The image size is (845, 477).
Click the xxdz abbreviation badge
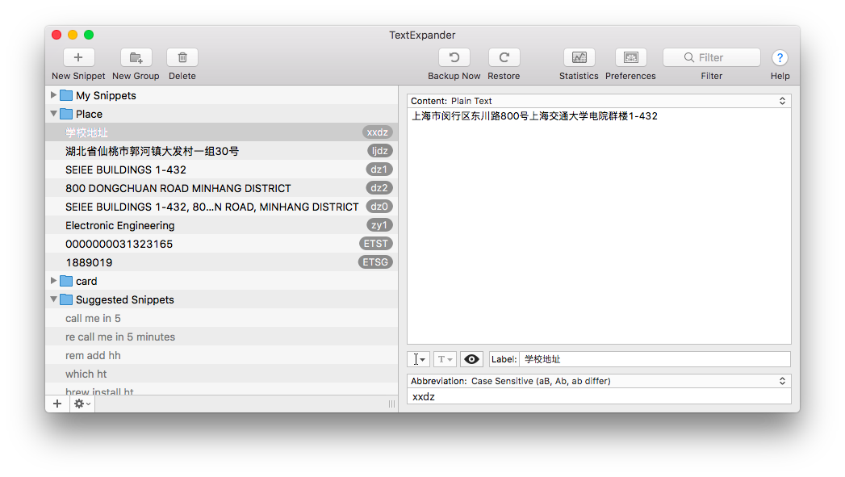point(377,132)
